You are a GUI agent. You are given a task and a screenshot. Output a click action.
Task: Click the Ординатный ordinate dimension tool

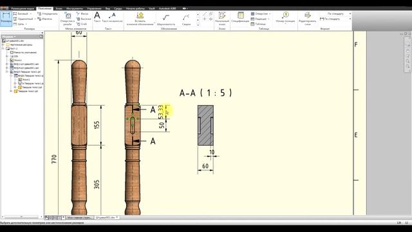coord(23,19)
